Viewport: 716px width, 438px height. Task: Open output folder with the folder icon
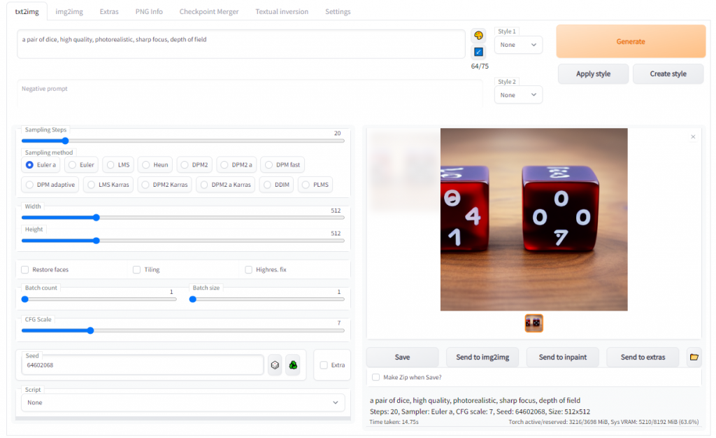(694, 357)
